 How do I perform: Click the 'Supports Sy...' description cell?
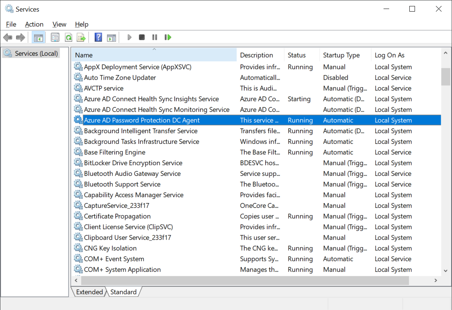click(259, 259)
